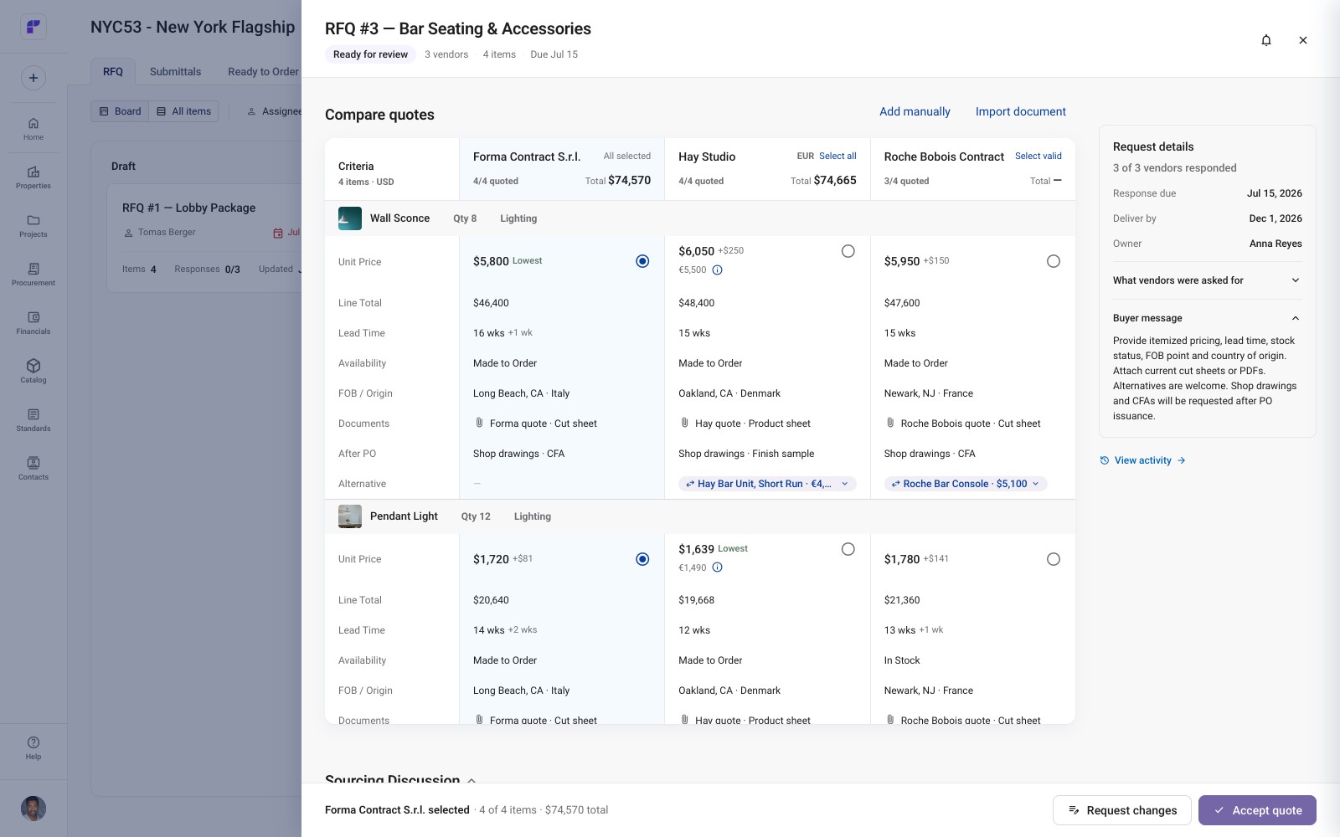Close the RFQ #3 panel
1340x837 pixels.
pos(1303,40)
